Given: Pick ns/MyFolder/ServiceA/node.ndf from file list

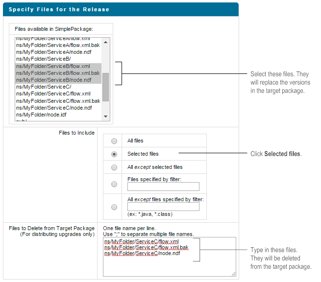Looking at the screenshot, I should (x=53, y=52).
